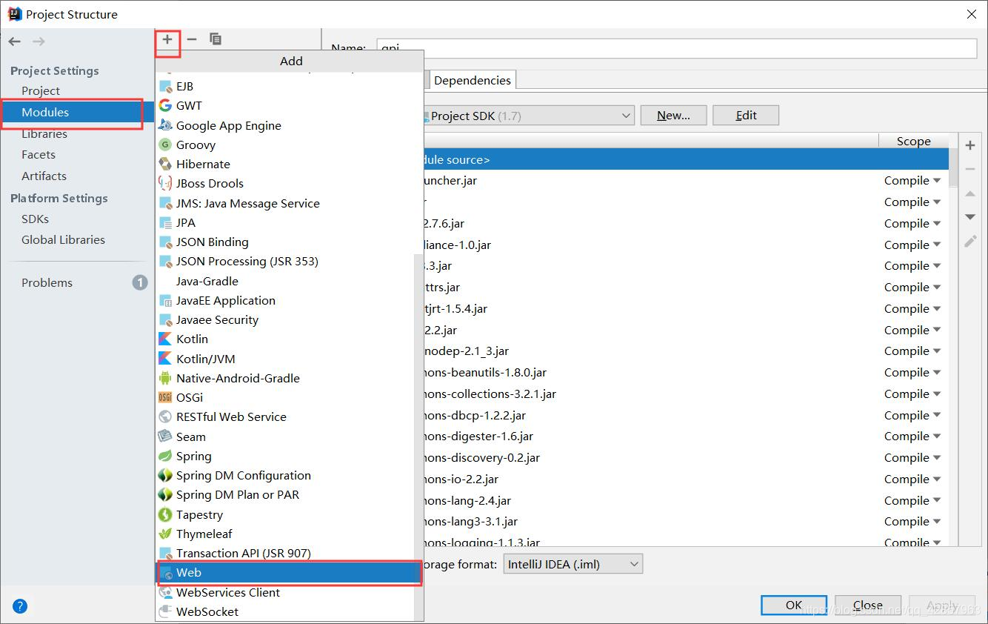Click the OK button
988x624 pixels.
tap(794, 605)
